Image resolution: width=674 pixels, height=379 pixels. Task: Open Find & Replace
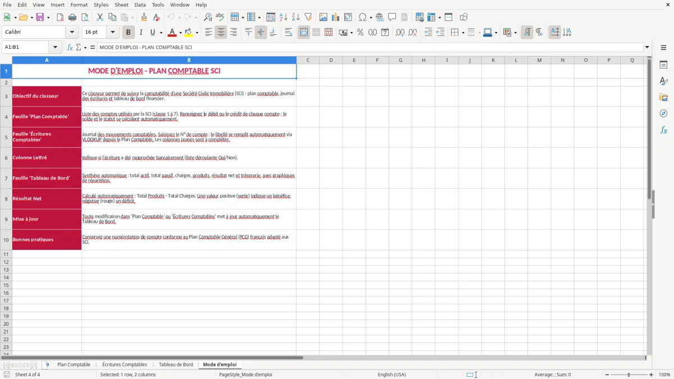click(208, 17)
